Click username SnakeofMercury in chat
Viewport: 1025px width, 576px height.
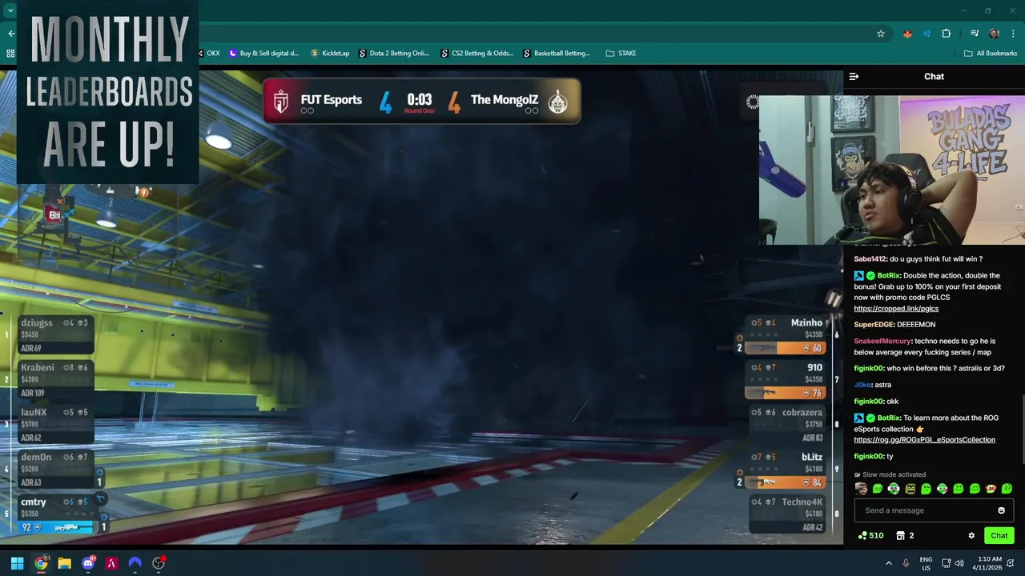coord(882,342)
